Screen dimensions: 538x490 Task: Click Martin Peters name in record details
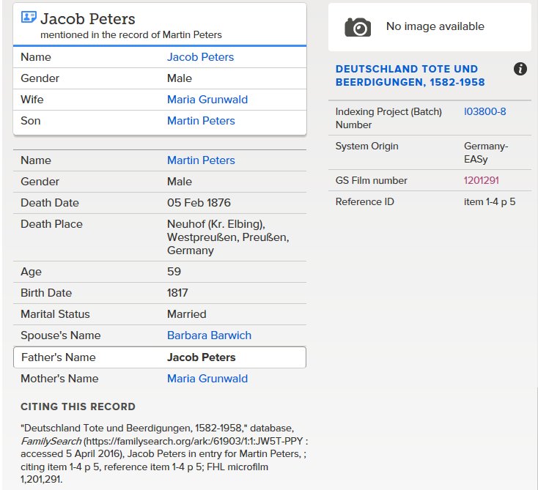click(201, 160)
